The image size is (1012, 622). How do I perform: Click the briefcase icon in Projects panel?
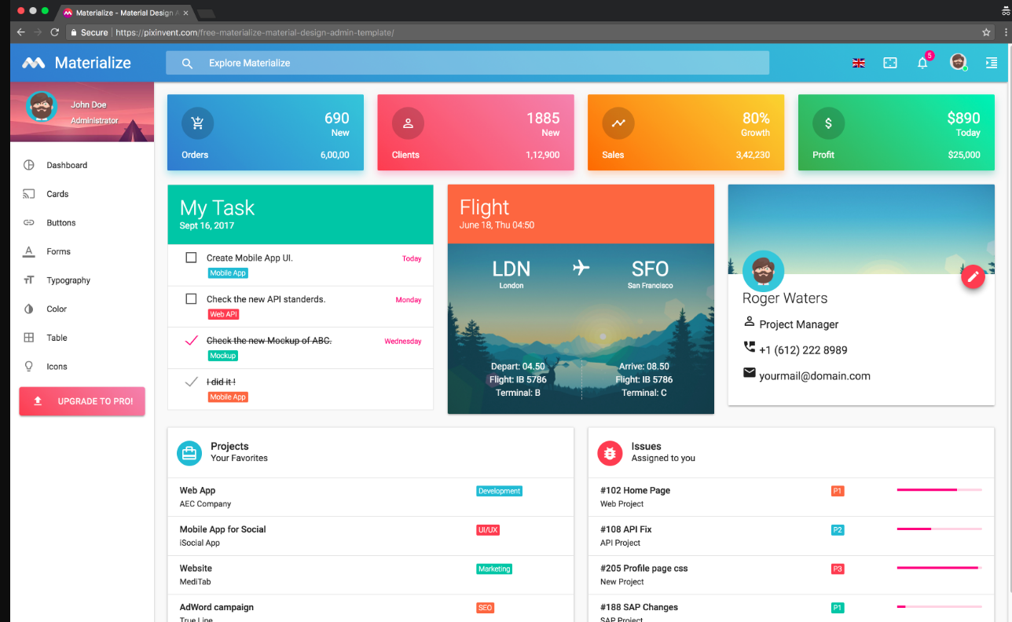point(189,452)
